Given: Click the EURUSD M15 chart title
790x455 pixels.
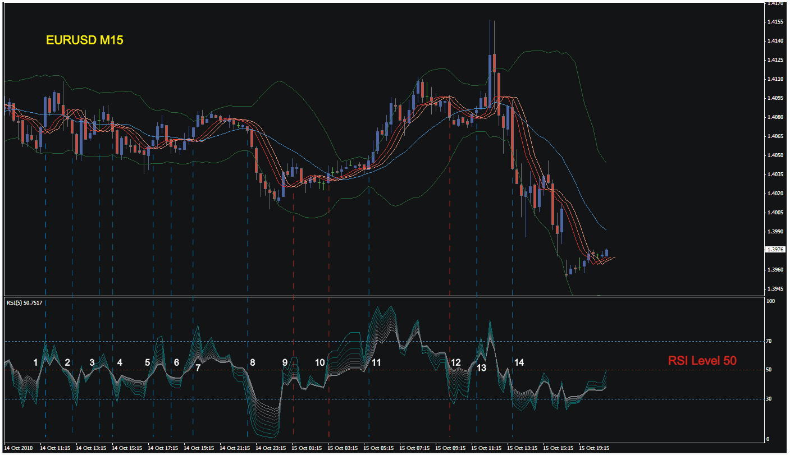Looking at the screenshot, I should coord(84,40).
